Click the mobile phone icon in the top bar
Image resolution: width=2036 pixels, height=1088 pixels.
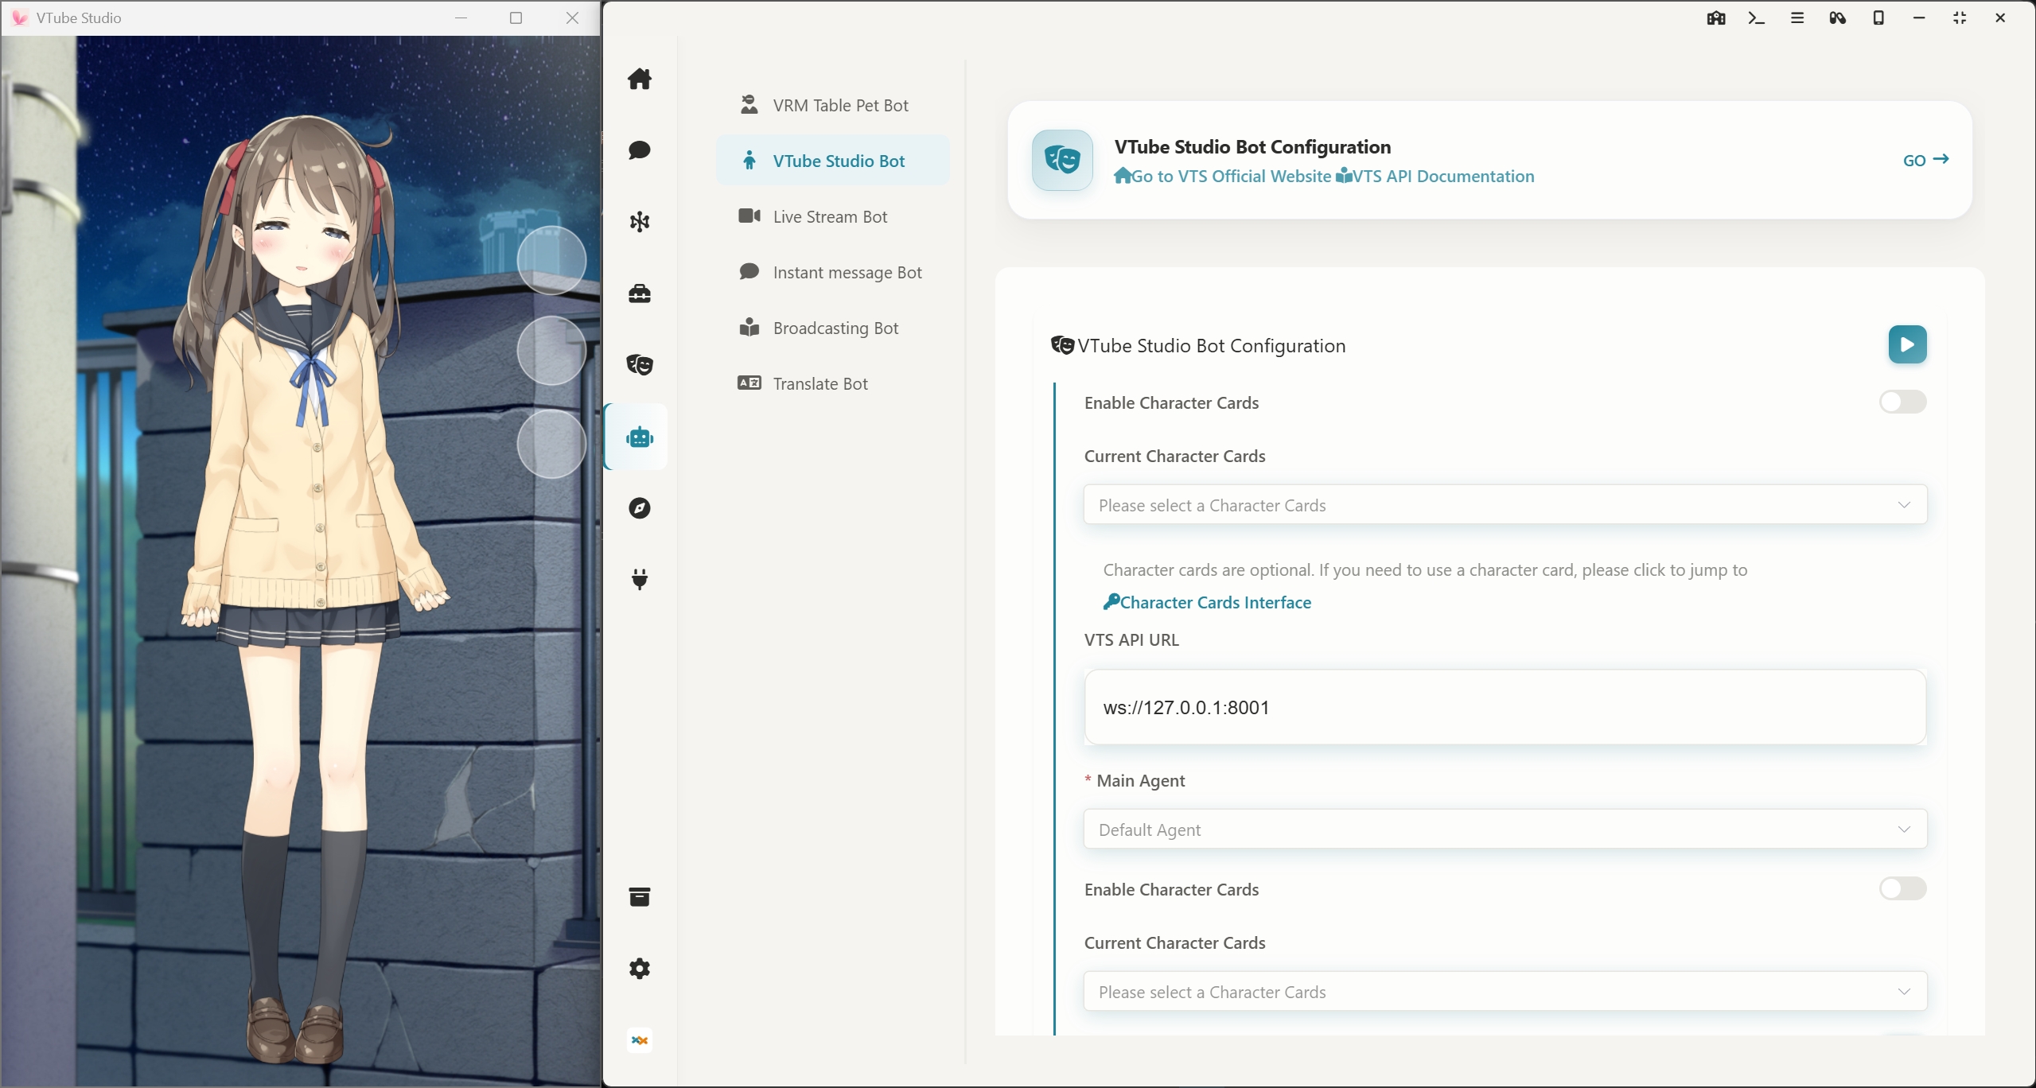[x=1878, y=18]
